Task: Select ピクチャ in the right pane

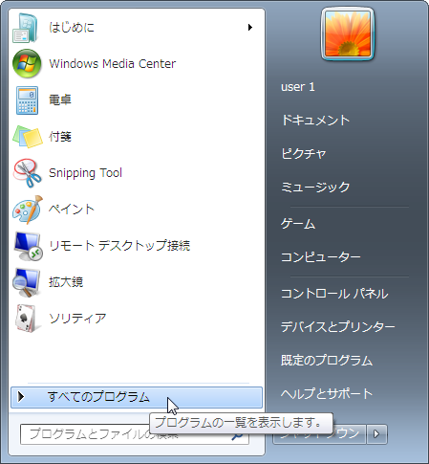Action: pyautogui.click(x=304, y=154)
